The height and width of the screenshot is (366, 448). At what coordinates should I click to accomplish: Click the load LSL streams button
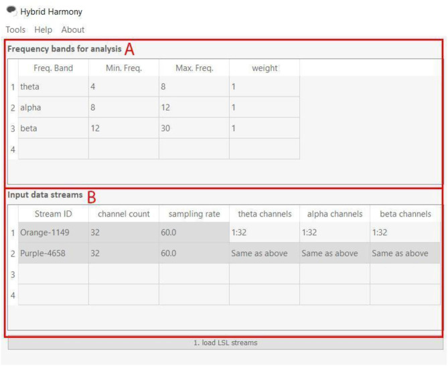(x=226, y=343)
